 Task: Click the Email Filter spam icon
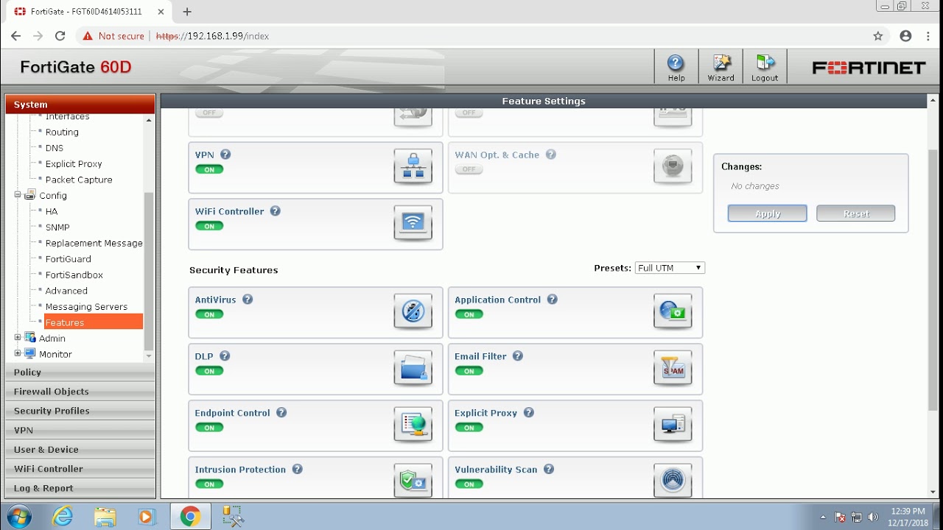(x=673, y=368)
